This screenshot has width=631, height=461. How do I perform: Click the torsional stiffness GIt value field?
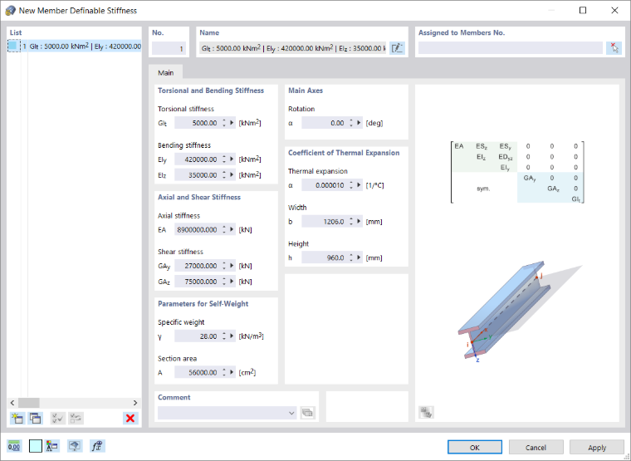click(198, 123)
